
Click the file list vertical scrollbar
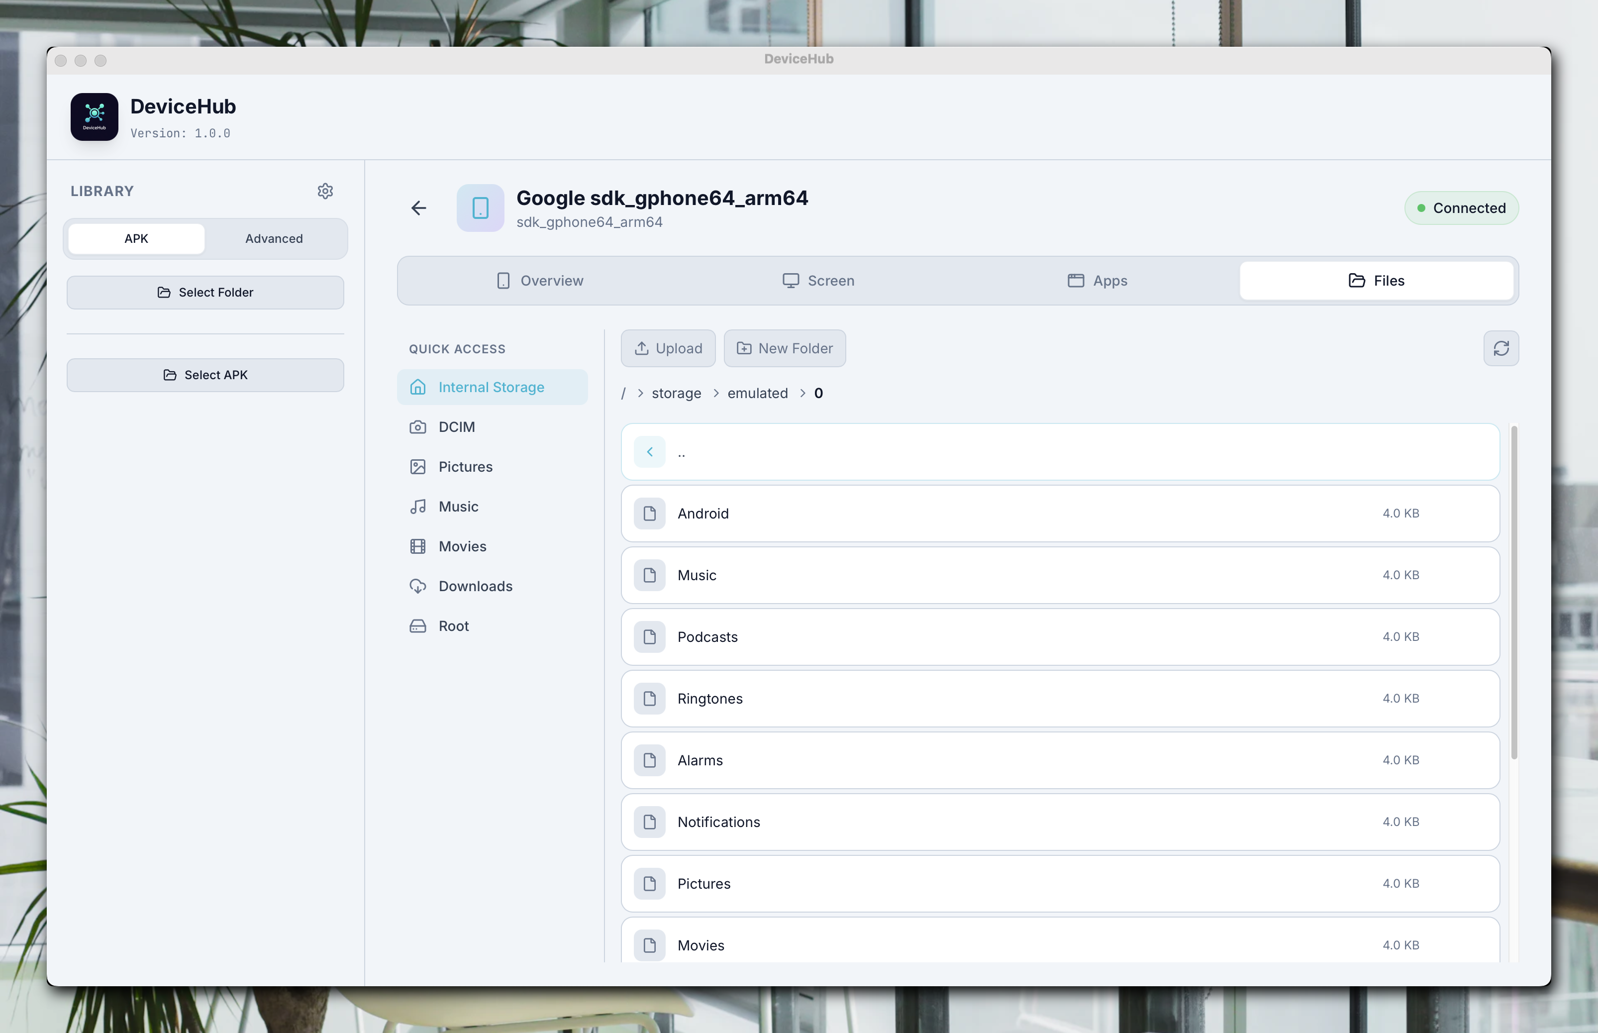pyautogui.click(x=1513, y=592)
